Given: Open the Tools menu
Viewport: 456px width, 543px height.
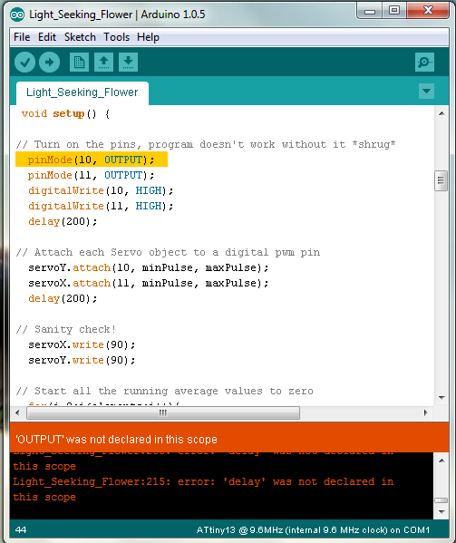Looking at the screenshot, I should pos(117,37).
